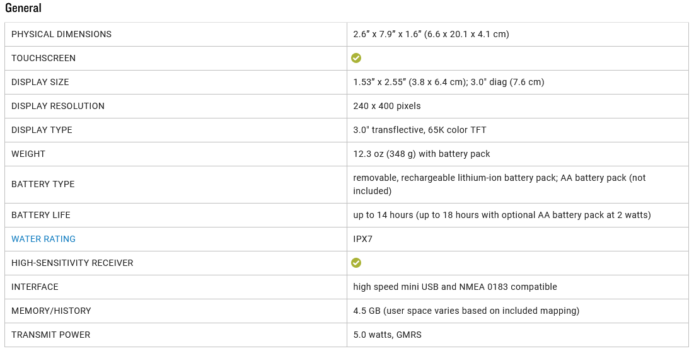
Task: Click the Memory/History label cell
Action: pyautogui.click(x=51, y=311)
